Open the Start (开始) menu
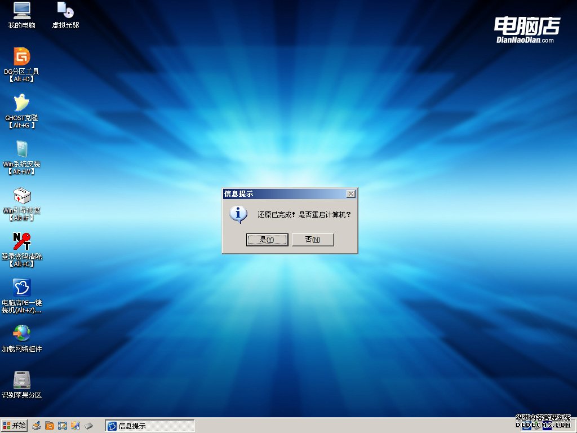The image size is (577, 433). click(14, 426)
